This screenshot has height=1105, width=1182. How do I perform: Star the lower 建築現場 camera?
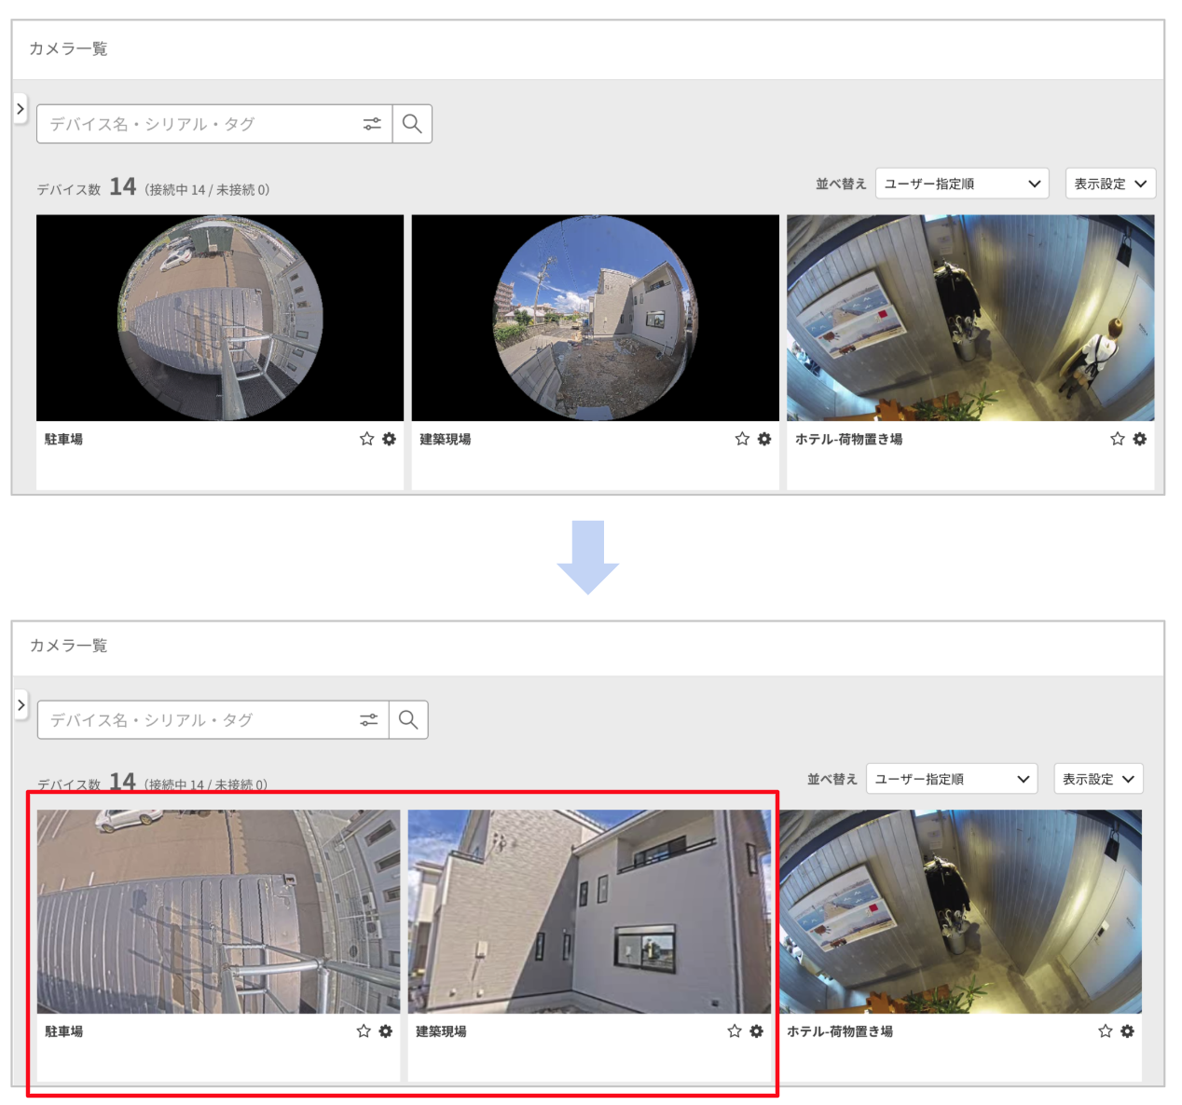point(735,1031)
